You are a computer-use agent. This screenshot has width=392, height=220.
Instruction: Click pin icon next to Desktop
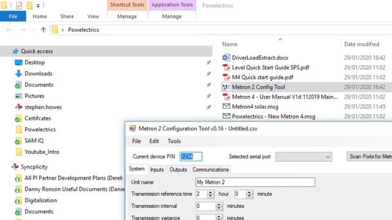tap(208, 62)
